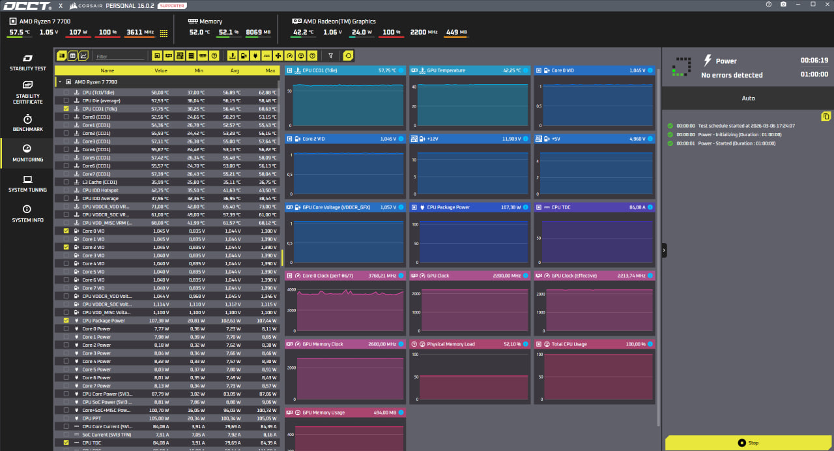Collapse the AMD Ryzen 7 7700 tree
The image size is (834, 451).
tap(60, 82)
